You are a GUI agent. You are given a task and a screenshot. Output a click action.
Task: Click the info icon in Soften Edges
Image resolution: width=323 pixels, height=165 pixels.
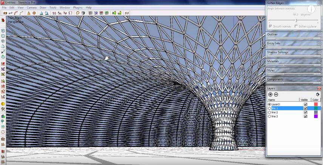[x=311, y=9]
